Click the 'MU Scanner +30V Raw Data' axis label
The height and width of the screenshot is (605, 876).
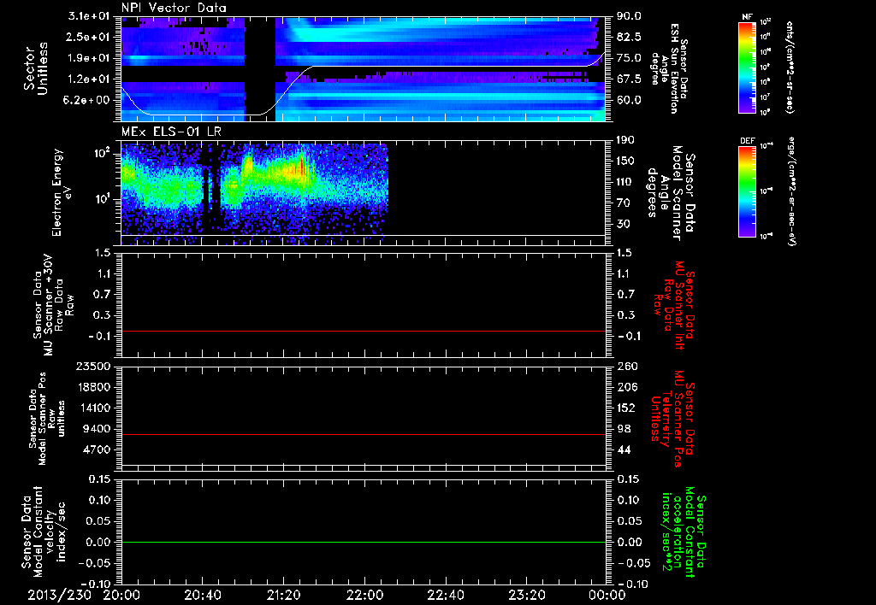(x=53, y=305)
